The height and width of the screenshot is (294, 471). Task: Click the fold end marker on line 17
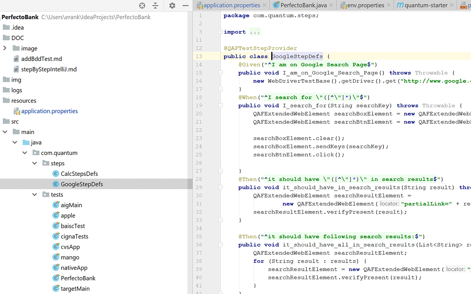point(220,89)
